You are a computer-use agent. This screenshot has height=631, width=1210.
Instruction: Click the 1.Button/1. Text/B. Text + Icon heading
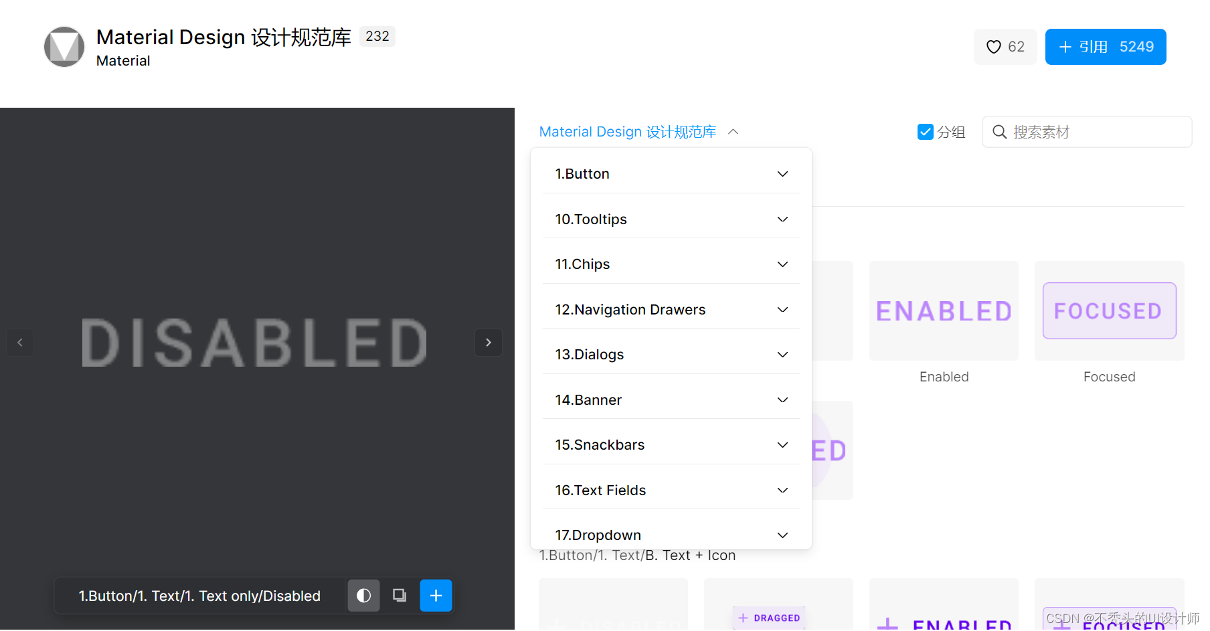(637, 555)
